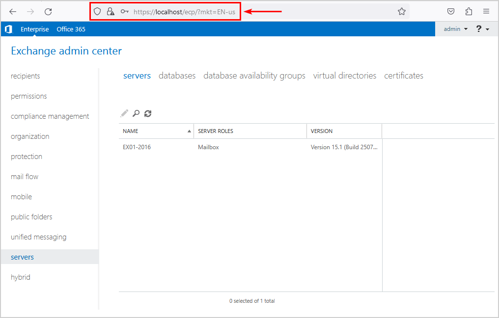Reload the page in browser
Viewport: 499px width, 318px height.
pyautogui.click(x=48, y=12)
